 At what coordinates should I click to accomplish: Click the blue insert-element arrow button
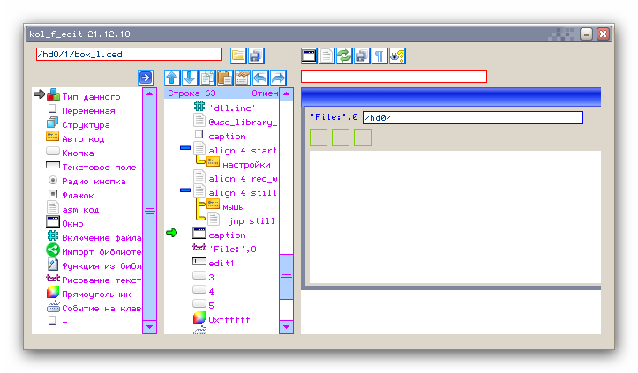pyautogui.click(x=146, y=78)
